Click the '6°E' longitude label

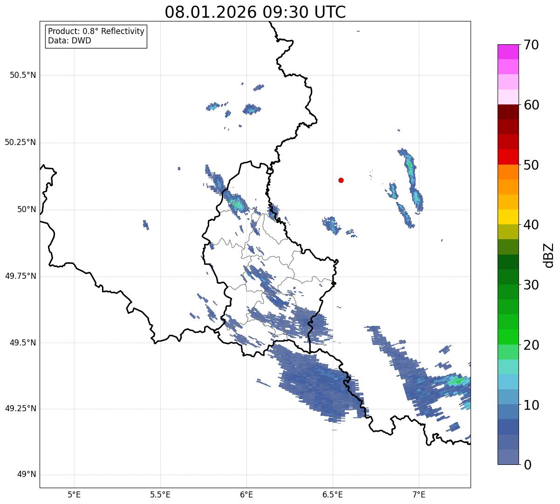click(x=246, y=494)
